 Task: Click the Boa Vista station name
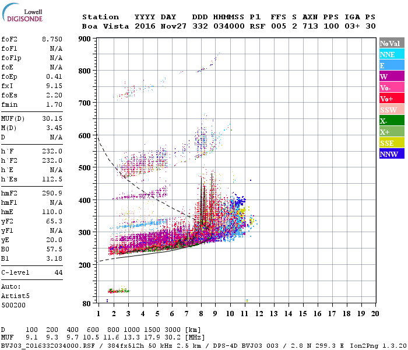[105, 26]
